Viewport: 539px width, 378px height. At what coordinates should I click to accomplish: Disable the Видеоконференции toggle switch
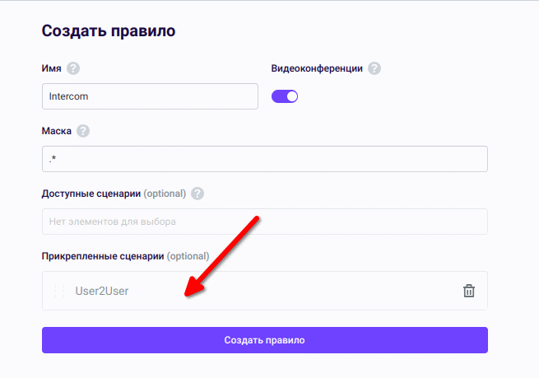(x=285, y=96)
